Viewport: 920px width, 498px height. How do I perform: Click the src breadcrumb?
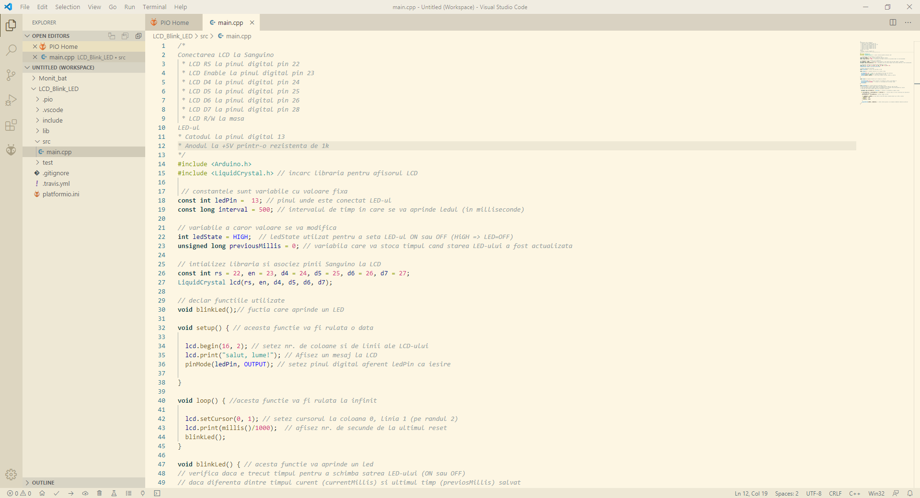(x=204, y=36)
